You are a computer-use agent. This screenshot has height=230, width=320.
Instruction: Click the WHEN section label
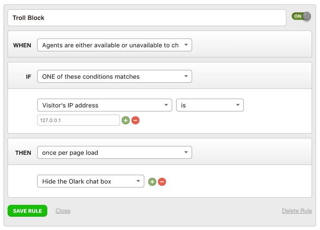coord(22,45)
